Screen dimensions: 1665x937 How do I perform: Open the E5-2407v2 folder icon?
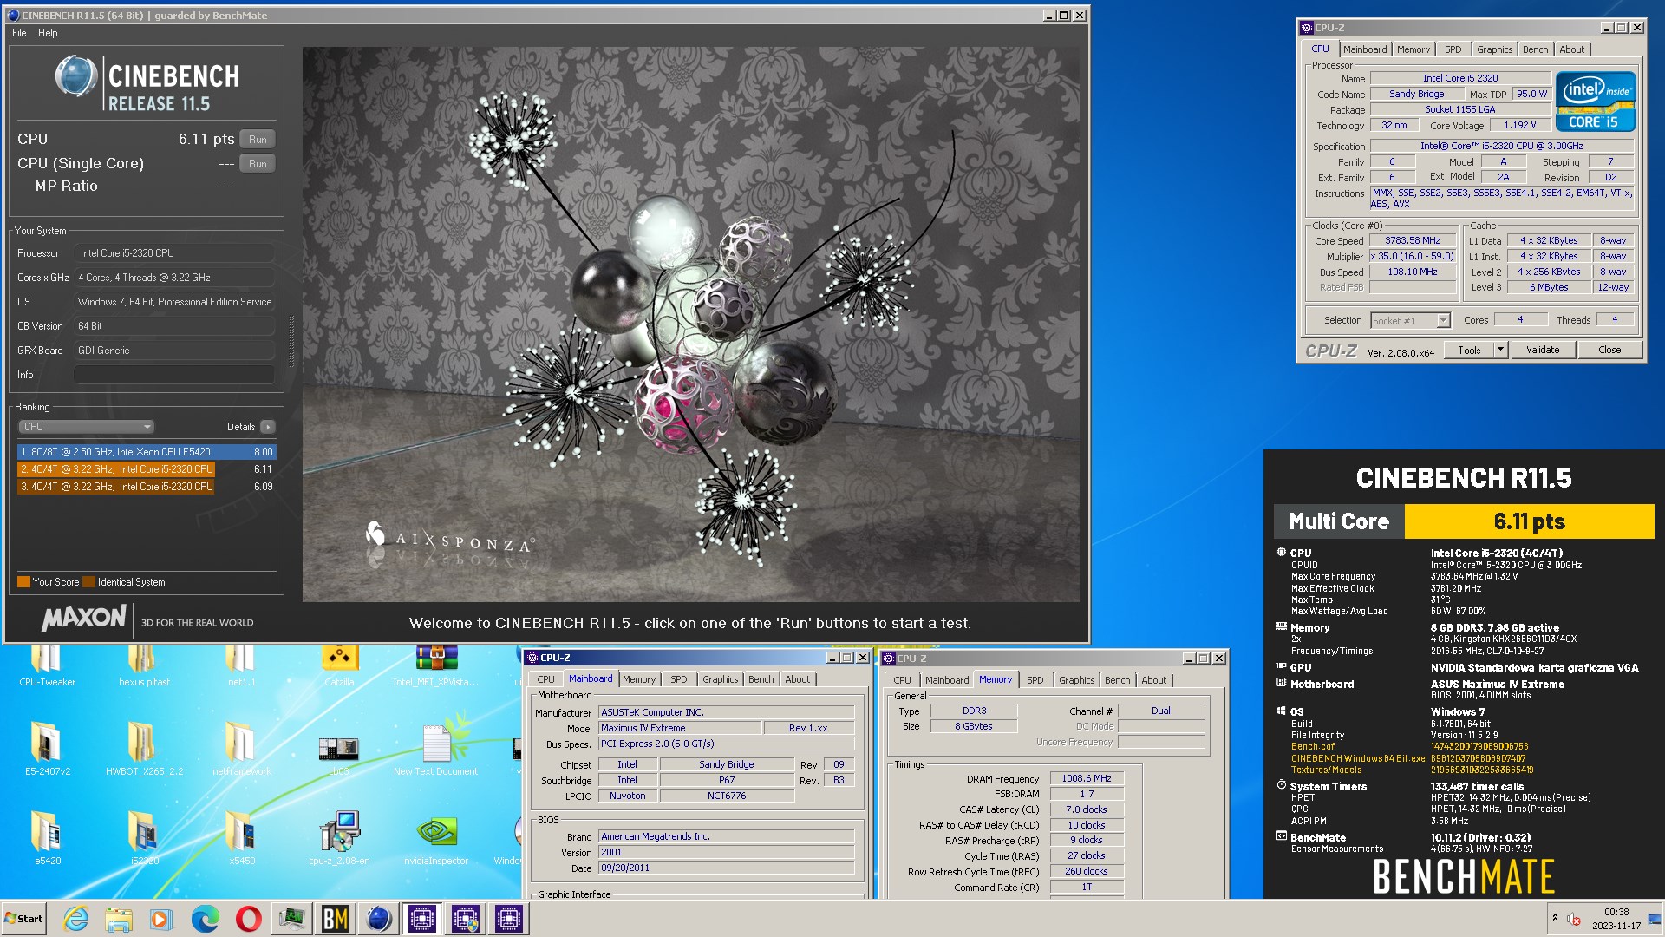[x=47, y=750]
